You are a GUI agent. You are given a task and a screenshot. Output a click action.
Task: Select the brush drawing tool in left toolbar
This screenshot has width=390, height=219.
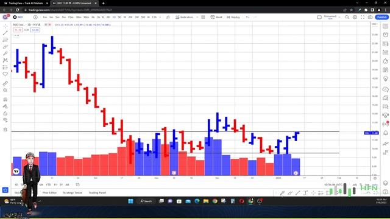(5, 47)
